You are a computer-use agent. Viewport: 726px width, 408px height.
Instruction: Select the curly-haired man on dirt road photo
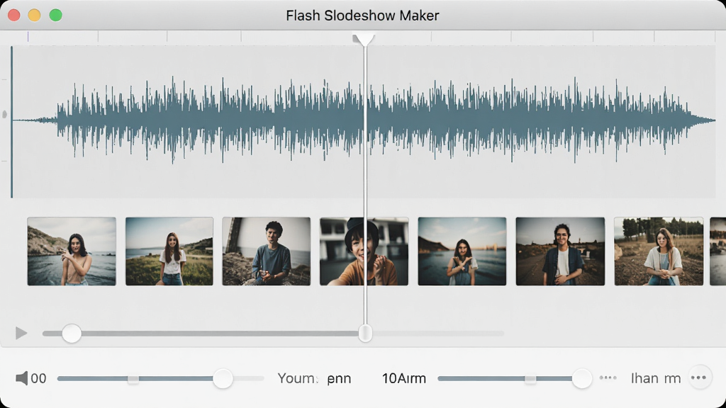pyautogui.click(x=560, y=251)
